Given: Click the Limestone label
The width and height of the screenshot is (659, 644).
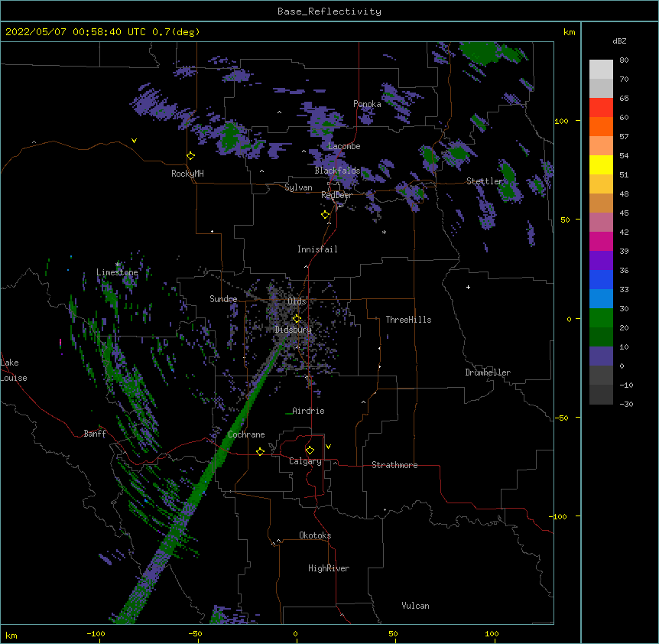Looking at the screenshot, I should pos(117,272).
